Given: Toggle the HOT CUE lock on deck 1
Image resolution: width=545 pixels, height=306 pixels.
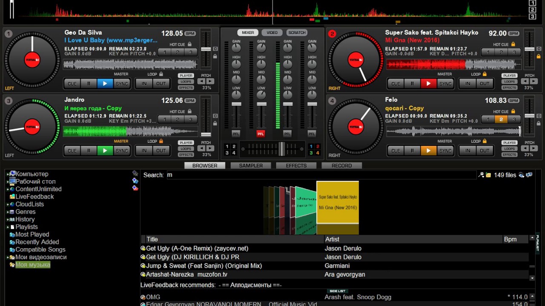Looking at the screenshot, I should click(189, 44).
